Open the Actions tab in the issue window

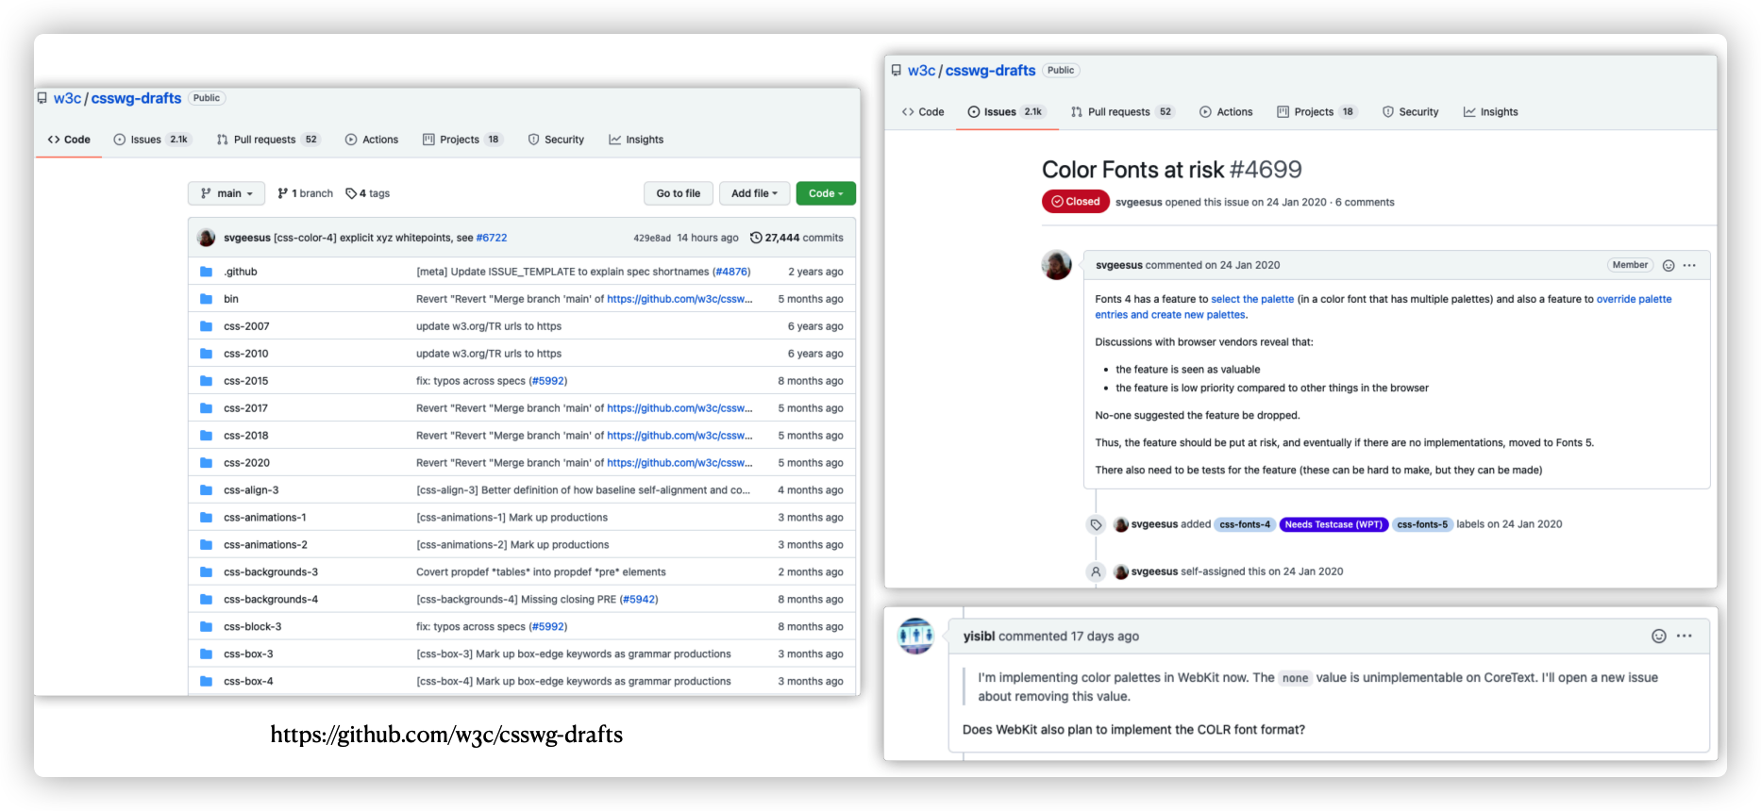(1226, 112)
